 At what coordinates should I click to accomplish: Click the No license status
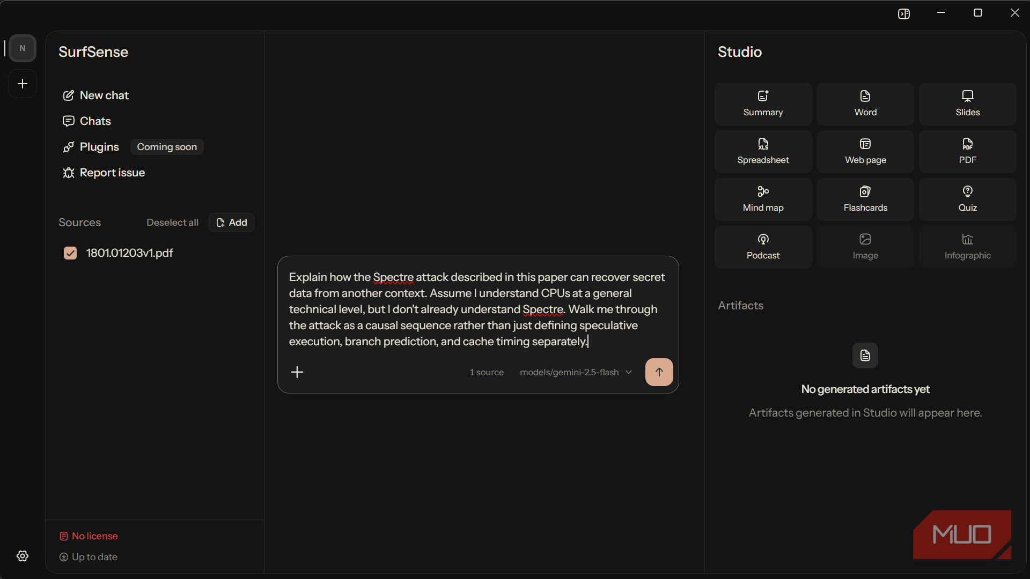[x=89, y=536]
